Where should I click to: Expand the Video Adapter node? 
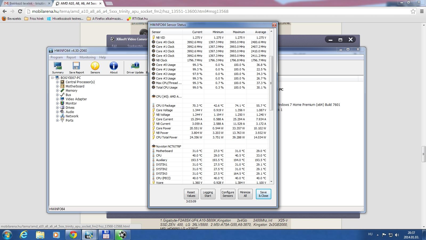57,99
